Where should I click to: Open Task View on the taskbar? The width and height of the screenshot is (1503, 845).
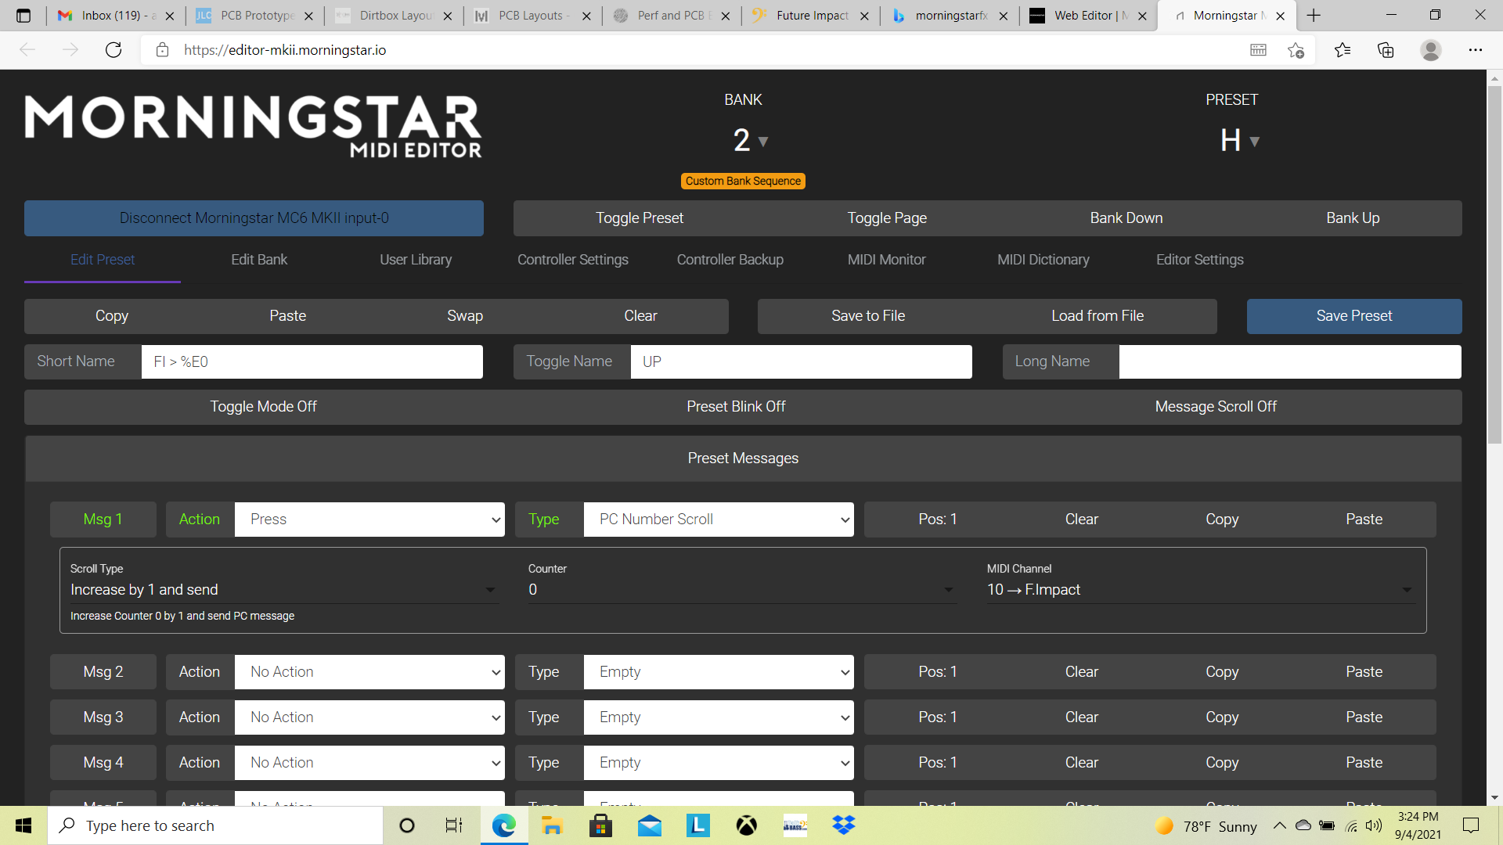point(454,825)
